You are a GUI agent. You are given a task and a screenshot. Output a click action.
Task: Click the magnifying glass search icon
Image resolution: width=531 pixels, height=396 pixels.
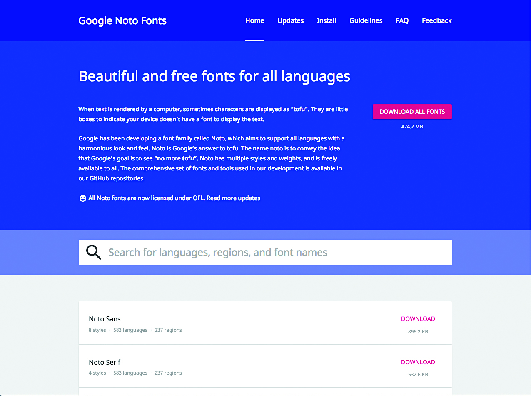click(94, 252)
